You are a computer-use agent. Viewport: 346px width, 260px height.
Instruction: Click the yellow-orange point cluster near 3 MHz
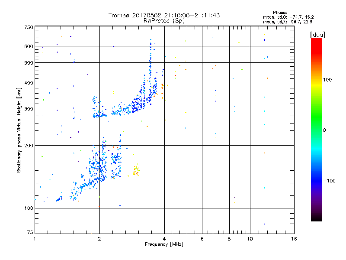coord(136,170)
